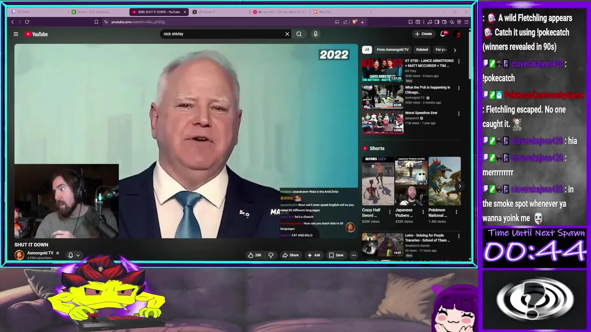Close the SHUT IT DOWN YouTube tab
591x332 pixels.
(185, 12)
